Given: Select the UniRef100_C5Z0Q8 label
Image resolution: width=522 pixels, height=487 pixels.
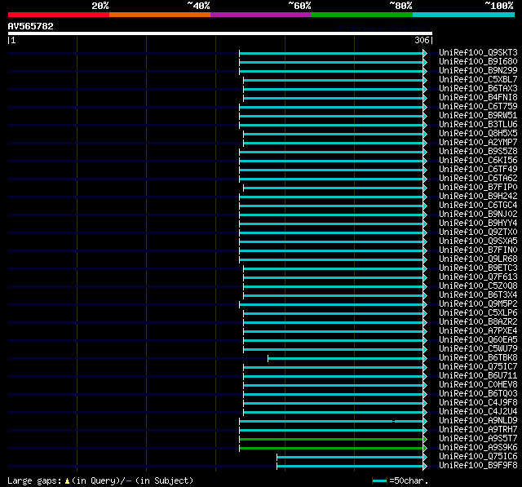Looking at the screenshot, I should 478,286.
